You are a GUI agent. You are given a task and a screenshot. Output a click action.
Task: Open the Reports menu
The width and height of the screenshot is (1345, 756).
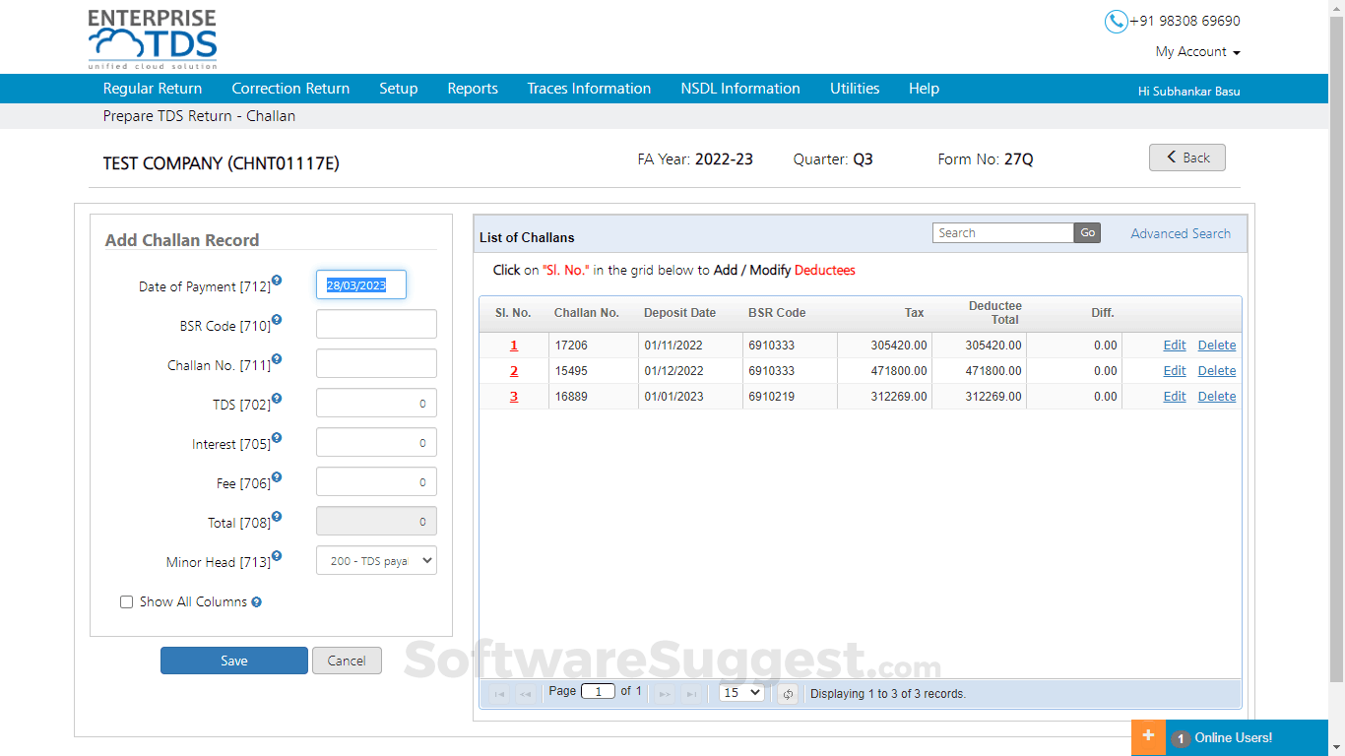(x=473, y=88)
